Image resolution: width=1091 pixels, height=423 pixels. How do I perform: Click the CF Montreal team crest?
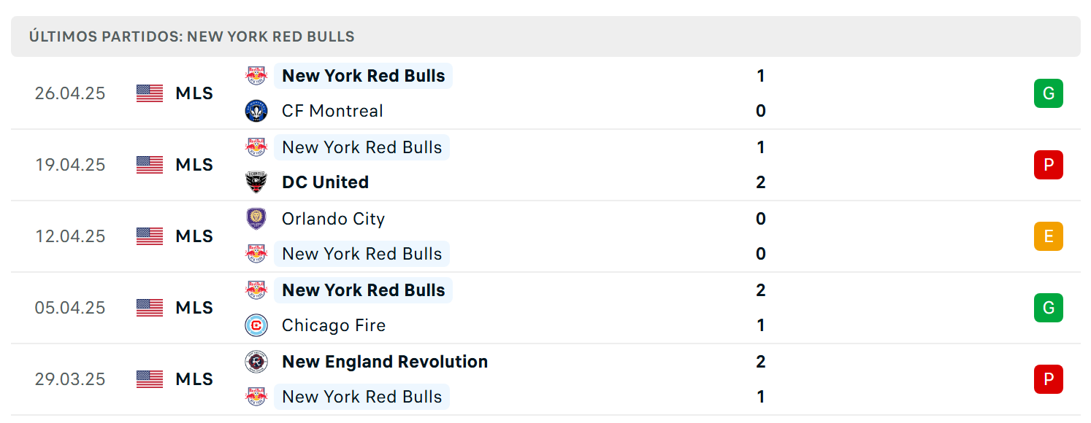256,111
